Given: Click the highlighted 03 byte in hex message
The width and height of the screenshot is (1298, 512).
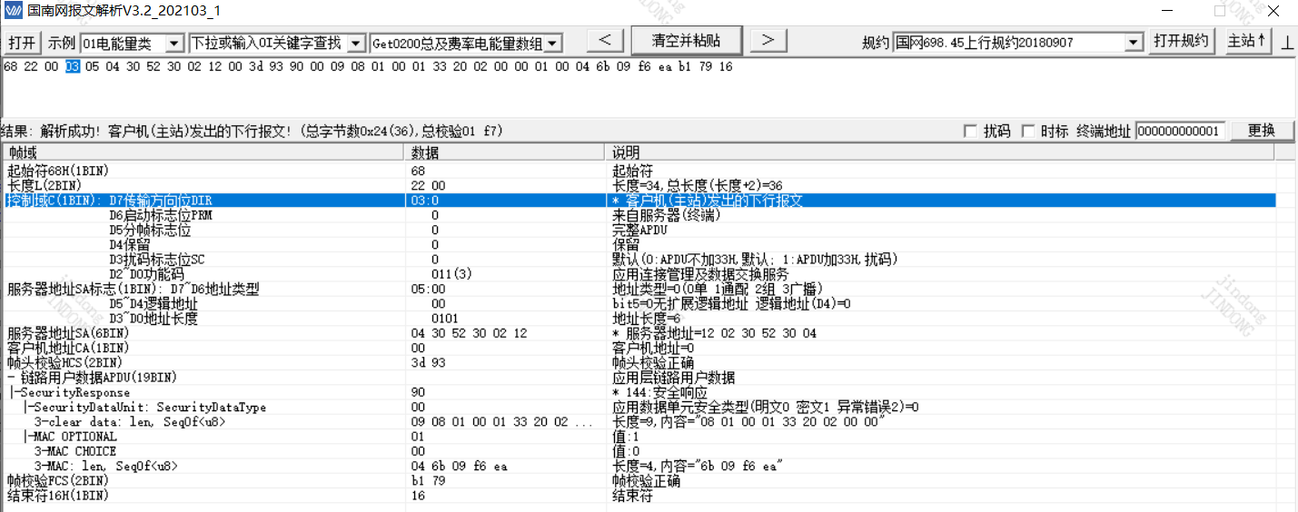Looking at the screenshot, I should click(73, 67).
